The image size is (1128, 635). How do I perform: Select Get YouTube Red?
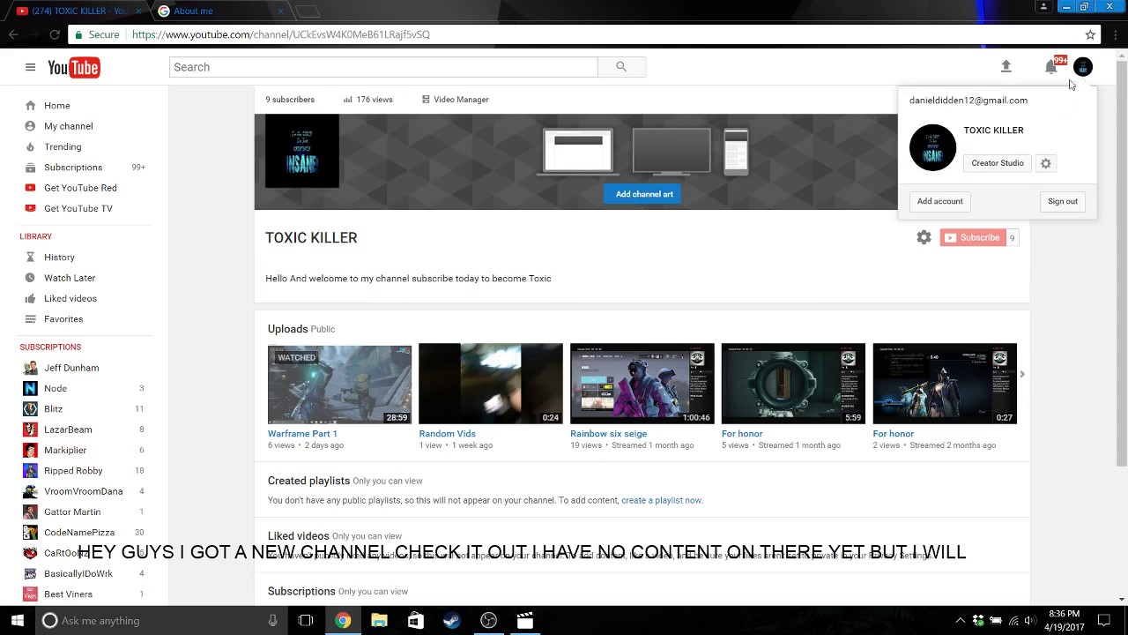pos(80,188)
